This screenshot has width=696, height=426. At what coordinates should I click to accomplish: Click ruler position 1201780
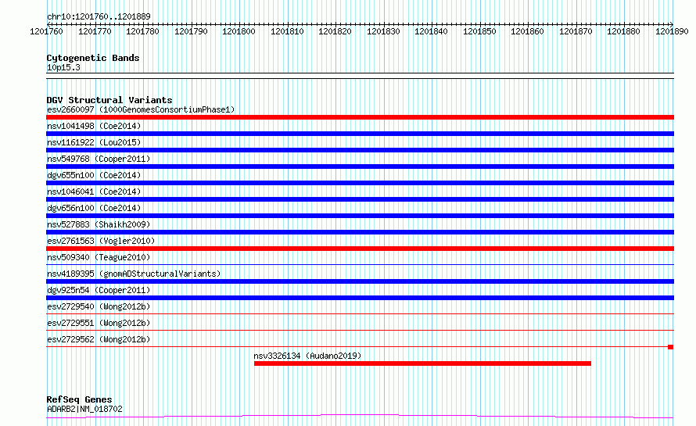tap(142, 31)
